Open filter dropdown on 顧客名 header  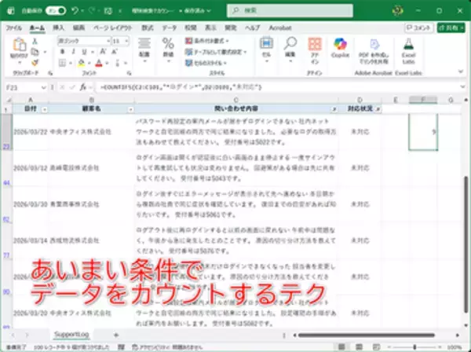(130, 109)
